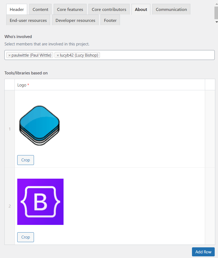Select the Core contributors tab

click(109, 9)
